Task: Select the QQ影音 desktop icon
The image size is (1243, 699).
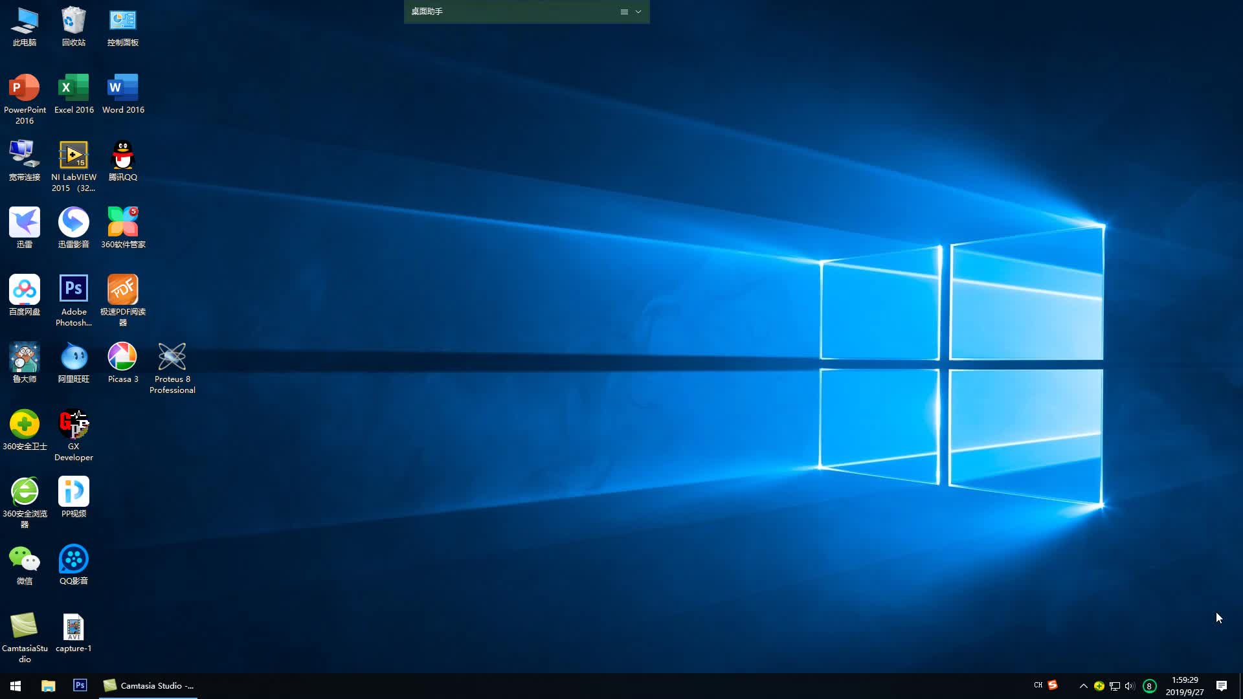Action: (x=74, y=565)
